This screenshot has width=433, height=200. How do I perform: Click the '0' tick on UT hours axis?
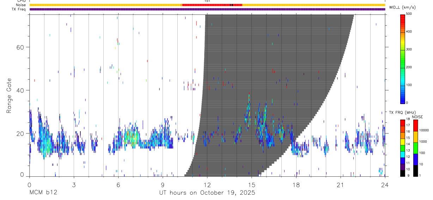[x=30, y=185]
